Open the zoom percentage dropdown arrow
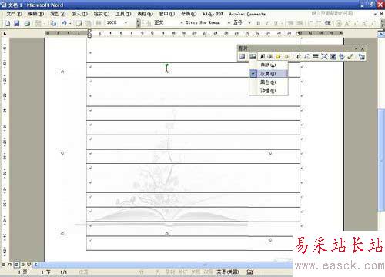The image size is (385, 277). [x=126, y=23]
